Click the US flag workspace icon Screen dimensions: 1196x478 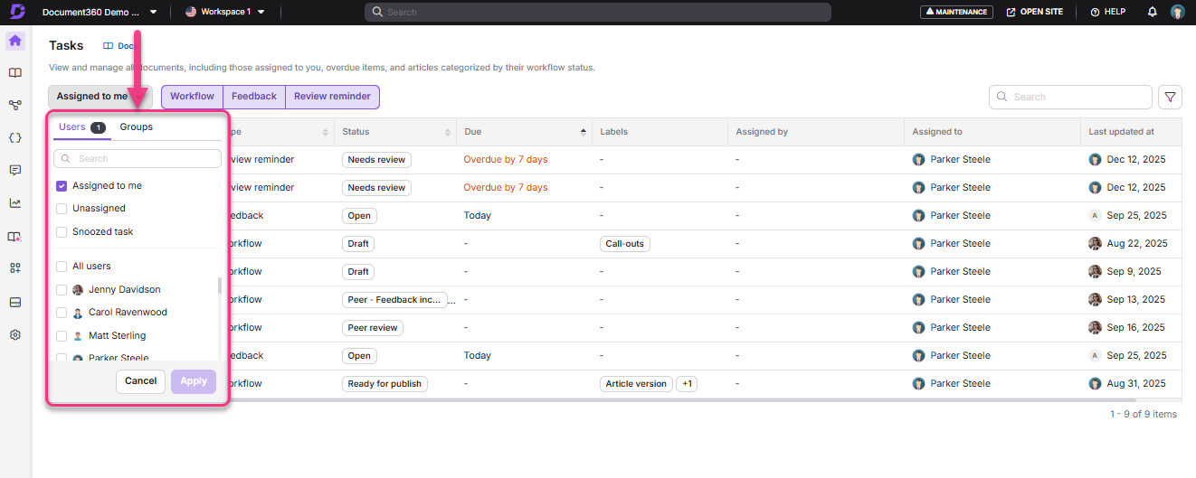click(191, 12)
